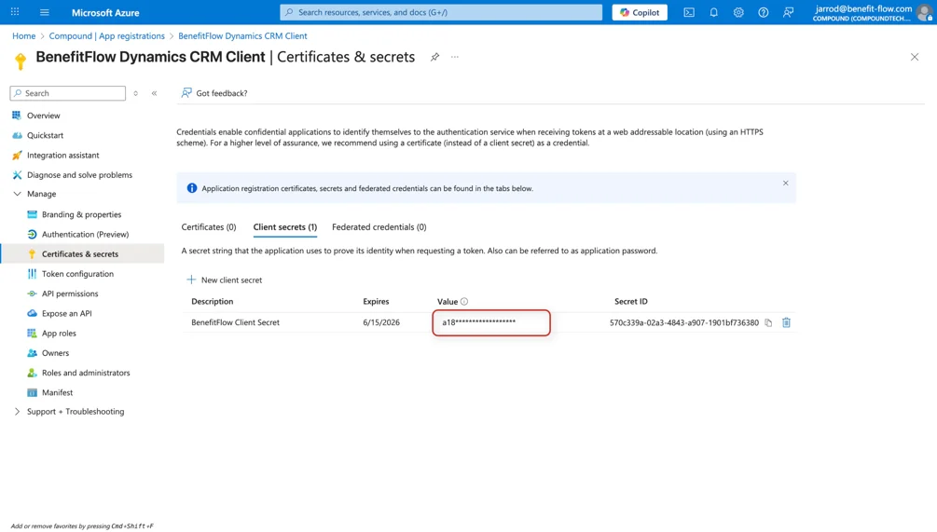Open Cloud Shell from the top bar
This screenshot has height=532, width=937.
689,12
